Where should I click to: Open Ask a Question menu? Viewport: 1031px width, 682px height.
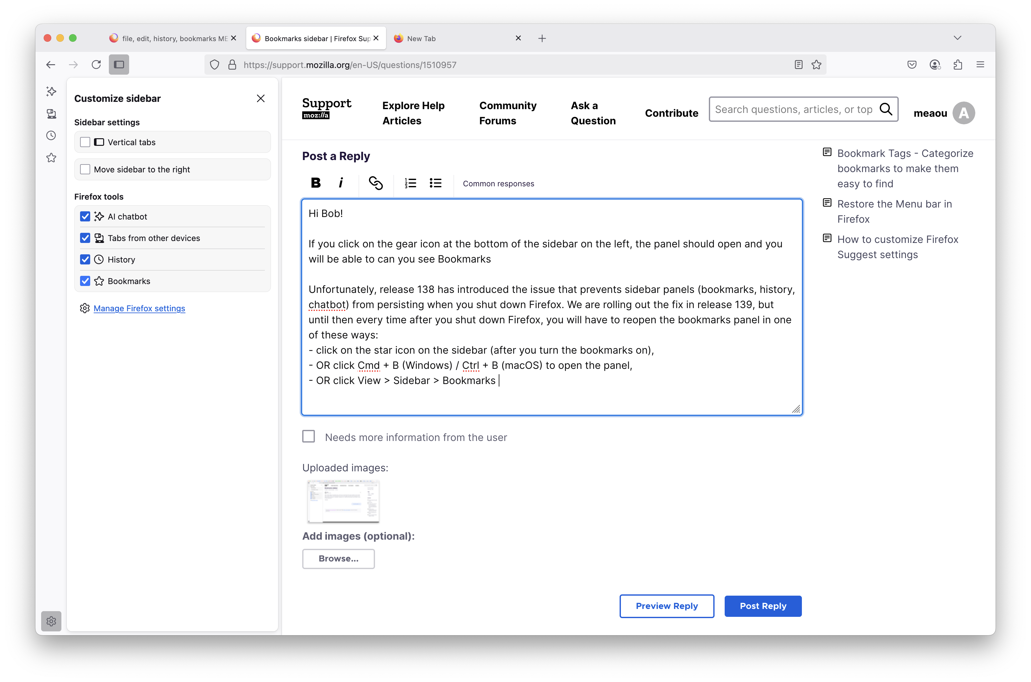click(x=593, y=113)
